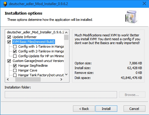Uncheck Hangar Siegfriedlinie option

15,66
